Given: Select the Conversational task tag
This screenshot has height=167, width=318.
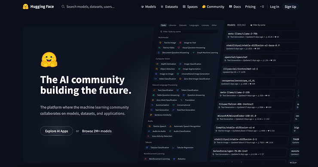Looking at the screenshot, I should [181, 105].
